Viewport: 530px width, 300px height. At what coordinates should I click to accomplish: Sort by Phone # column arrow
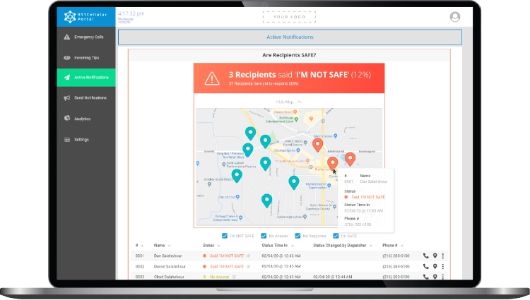click(402, 246)
